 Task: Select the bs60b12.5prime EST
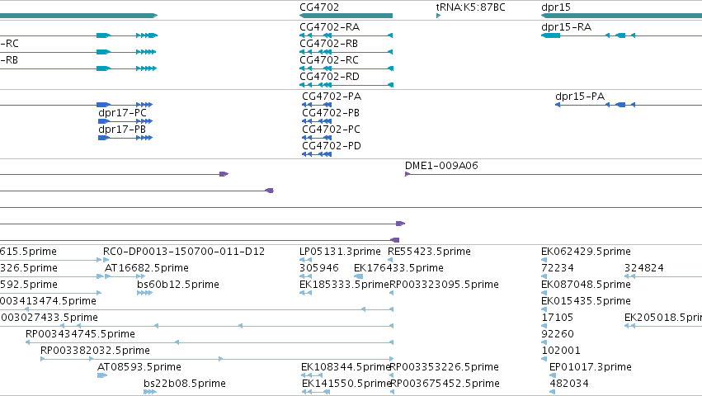[x=178, y=285]
